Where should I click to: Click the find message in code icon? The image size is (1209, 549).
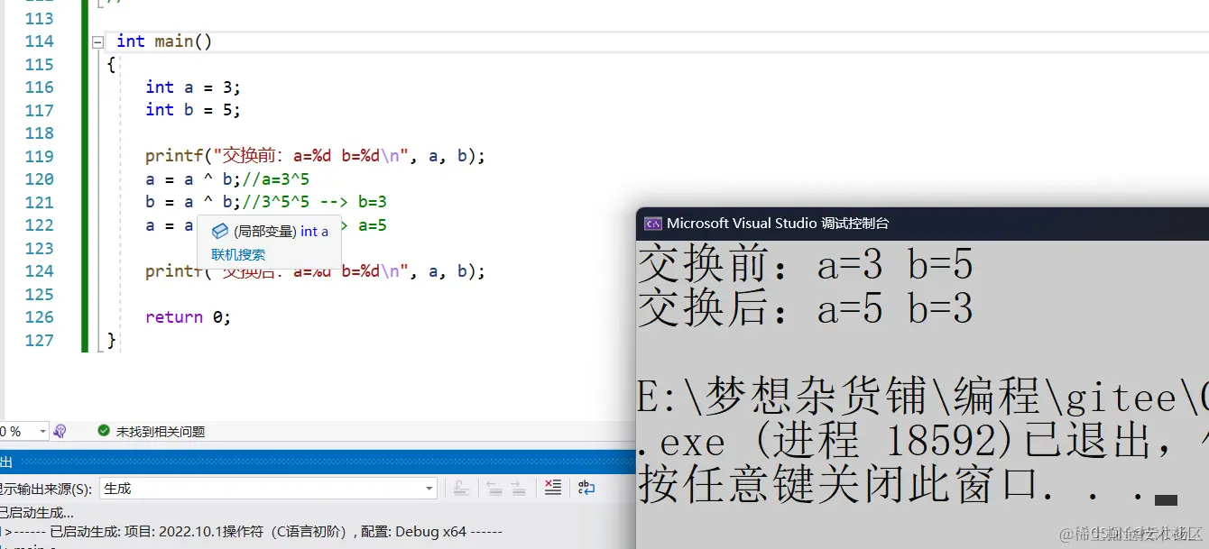(x=461, y=488)
